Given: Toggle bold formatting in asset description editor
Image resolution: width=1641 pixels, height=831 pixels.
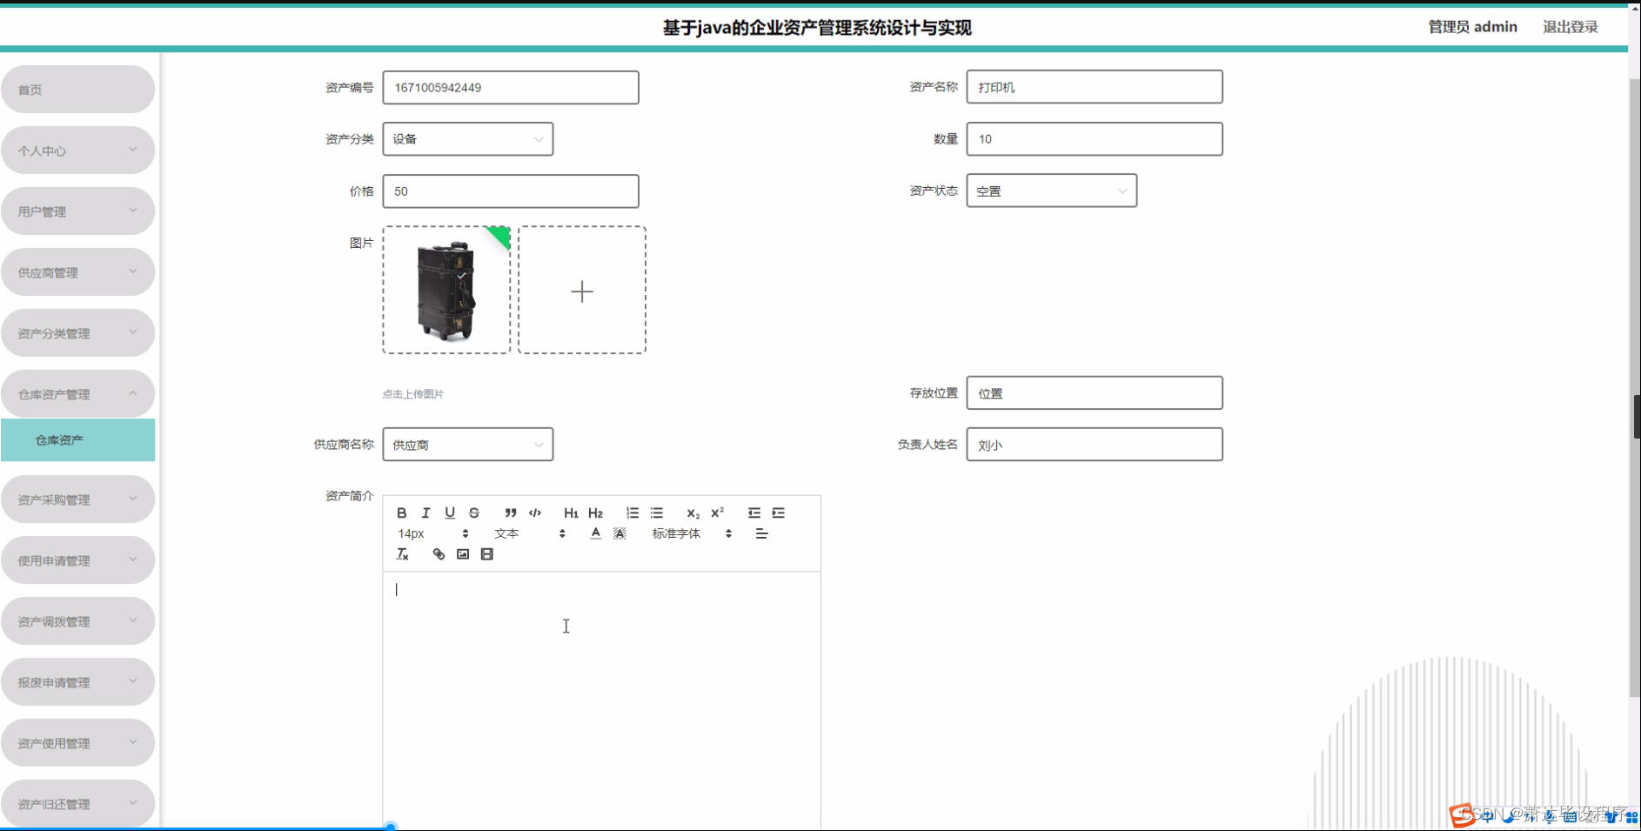Looking at the screenshot, I should (402, 513).
